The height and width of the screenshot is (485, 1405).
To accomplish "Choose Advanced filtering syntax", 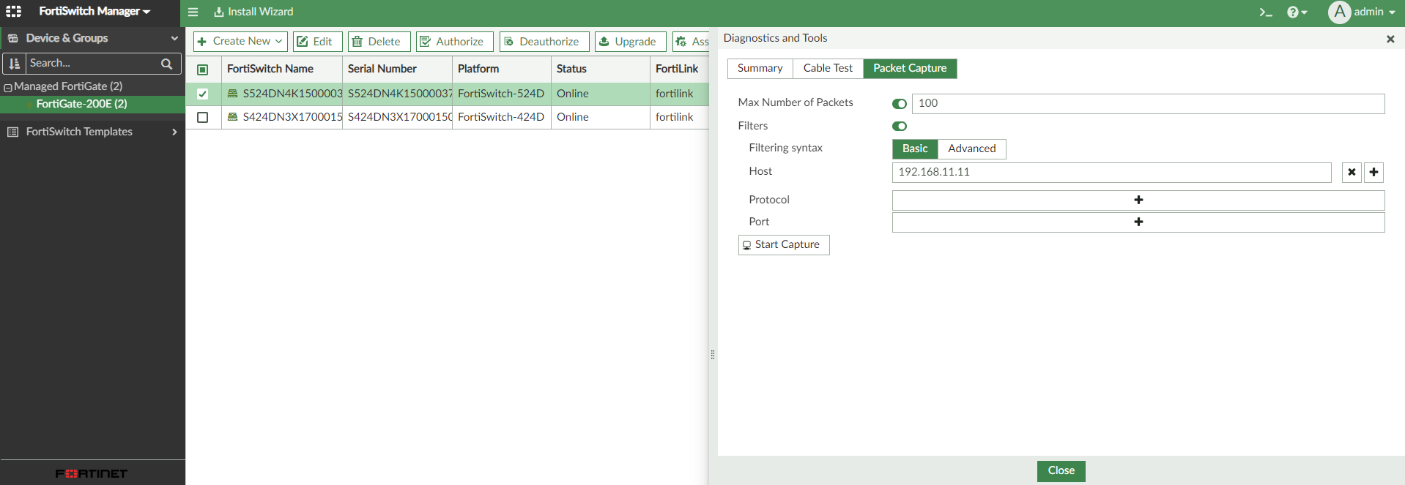I will point(972,148).
